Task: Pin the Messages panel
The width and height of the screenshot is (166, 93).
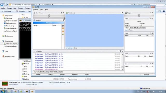Action: point(120,51)
